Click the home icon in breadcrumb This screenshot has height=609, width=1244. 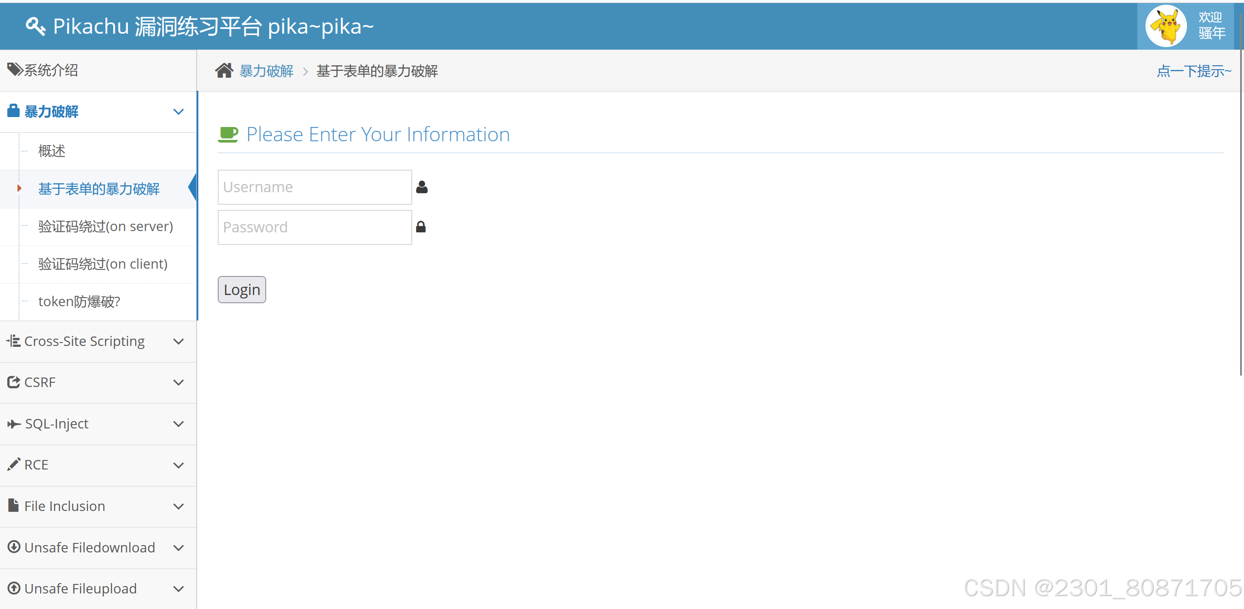(224, 71)
